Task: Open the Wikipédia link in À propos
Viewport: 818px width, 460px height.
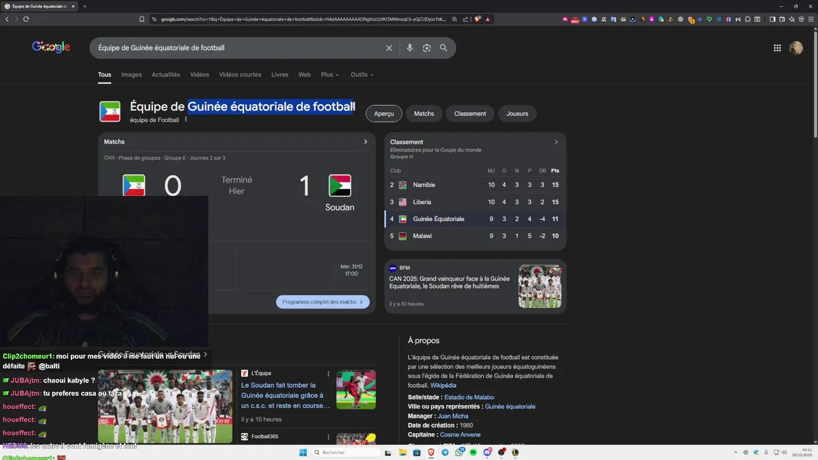Action: click(x=443, y=385)
